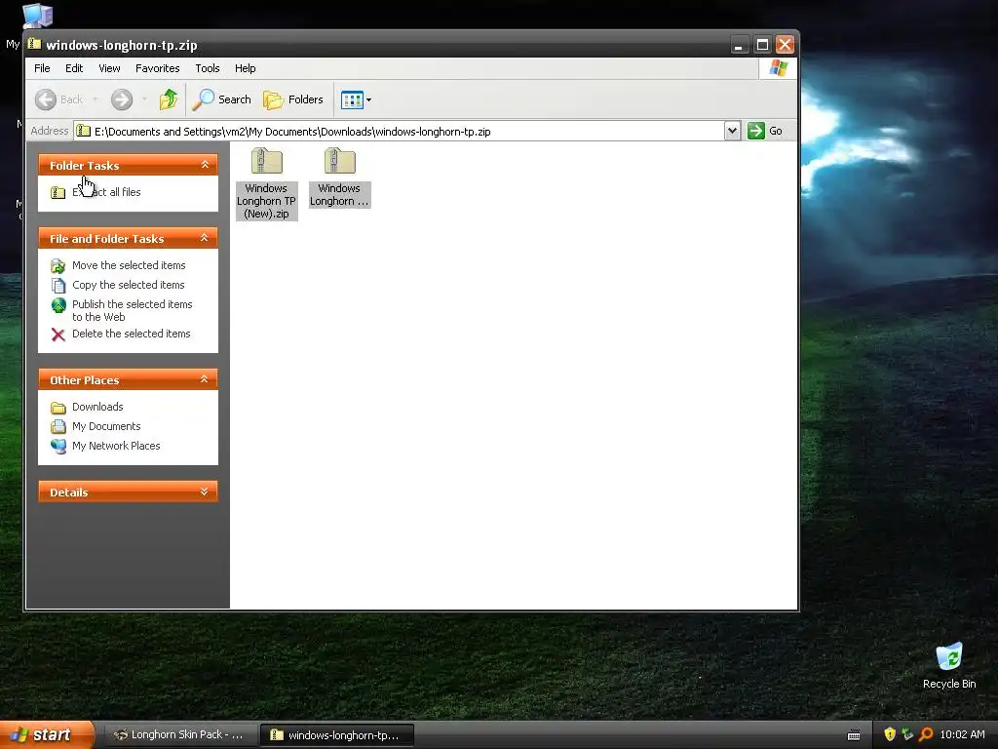Go up one folder level
The height and width of the screenshot is (749, 998).
169,99
